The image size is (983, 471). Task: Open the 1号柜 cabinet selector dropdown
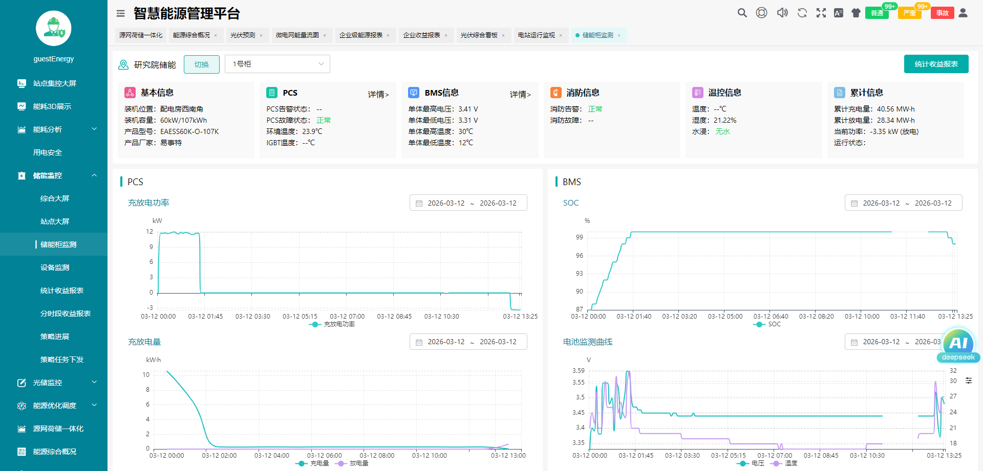click(277, 64)
